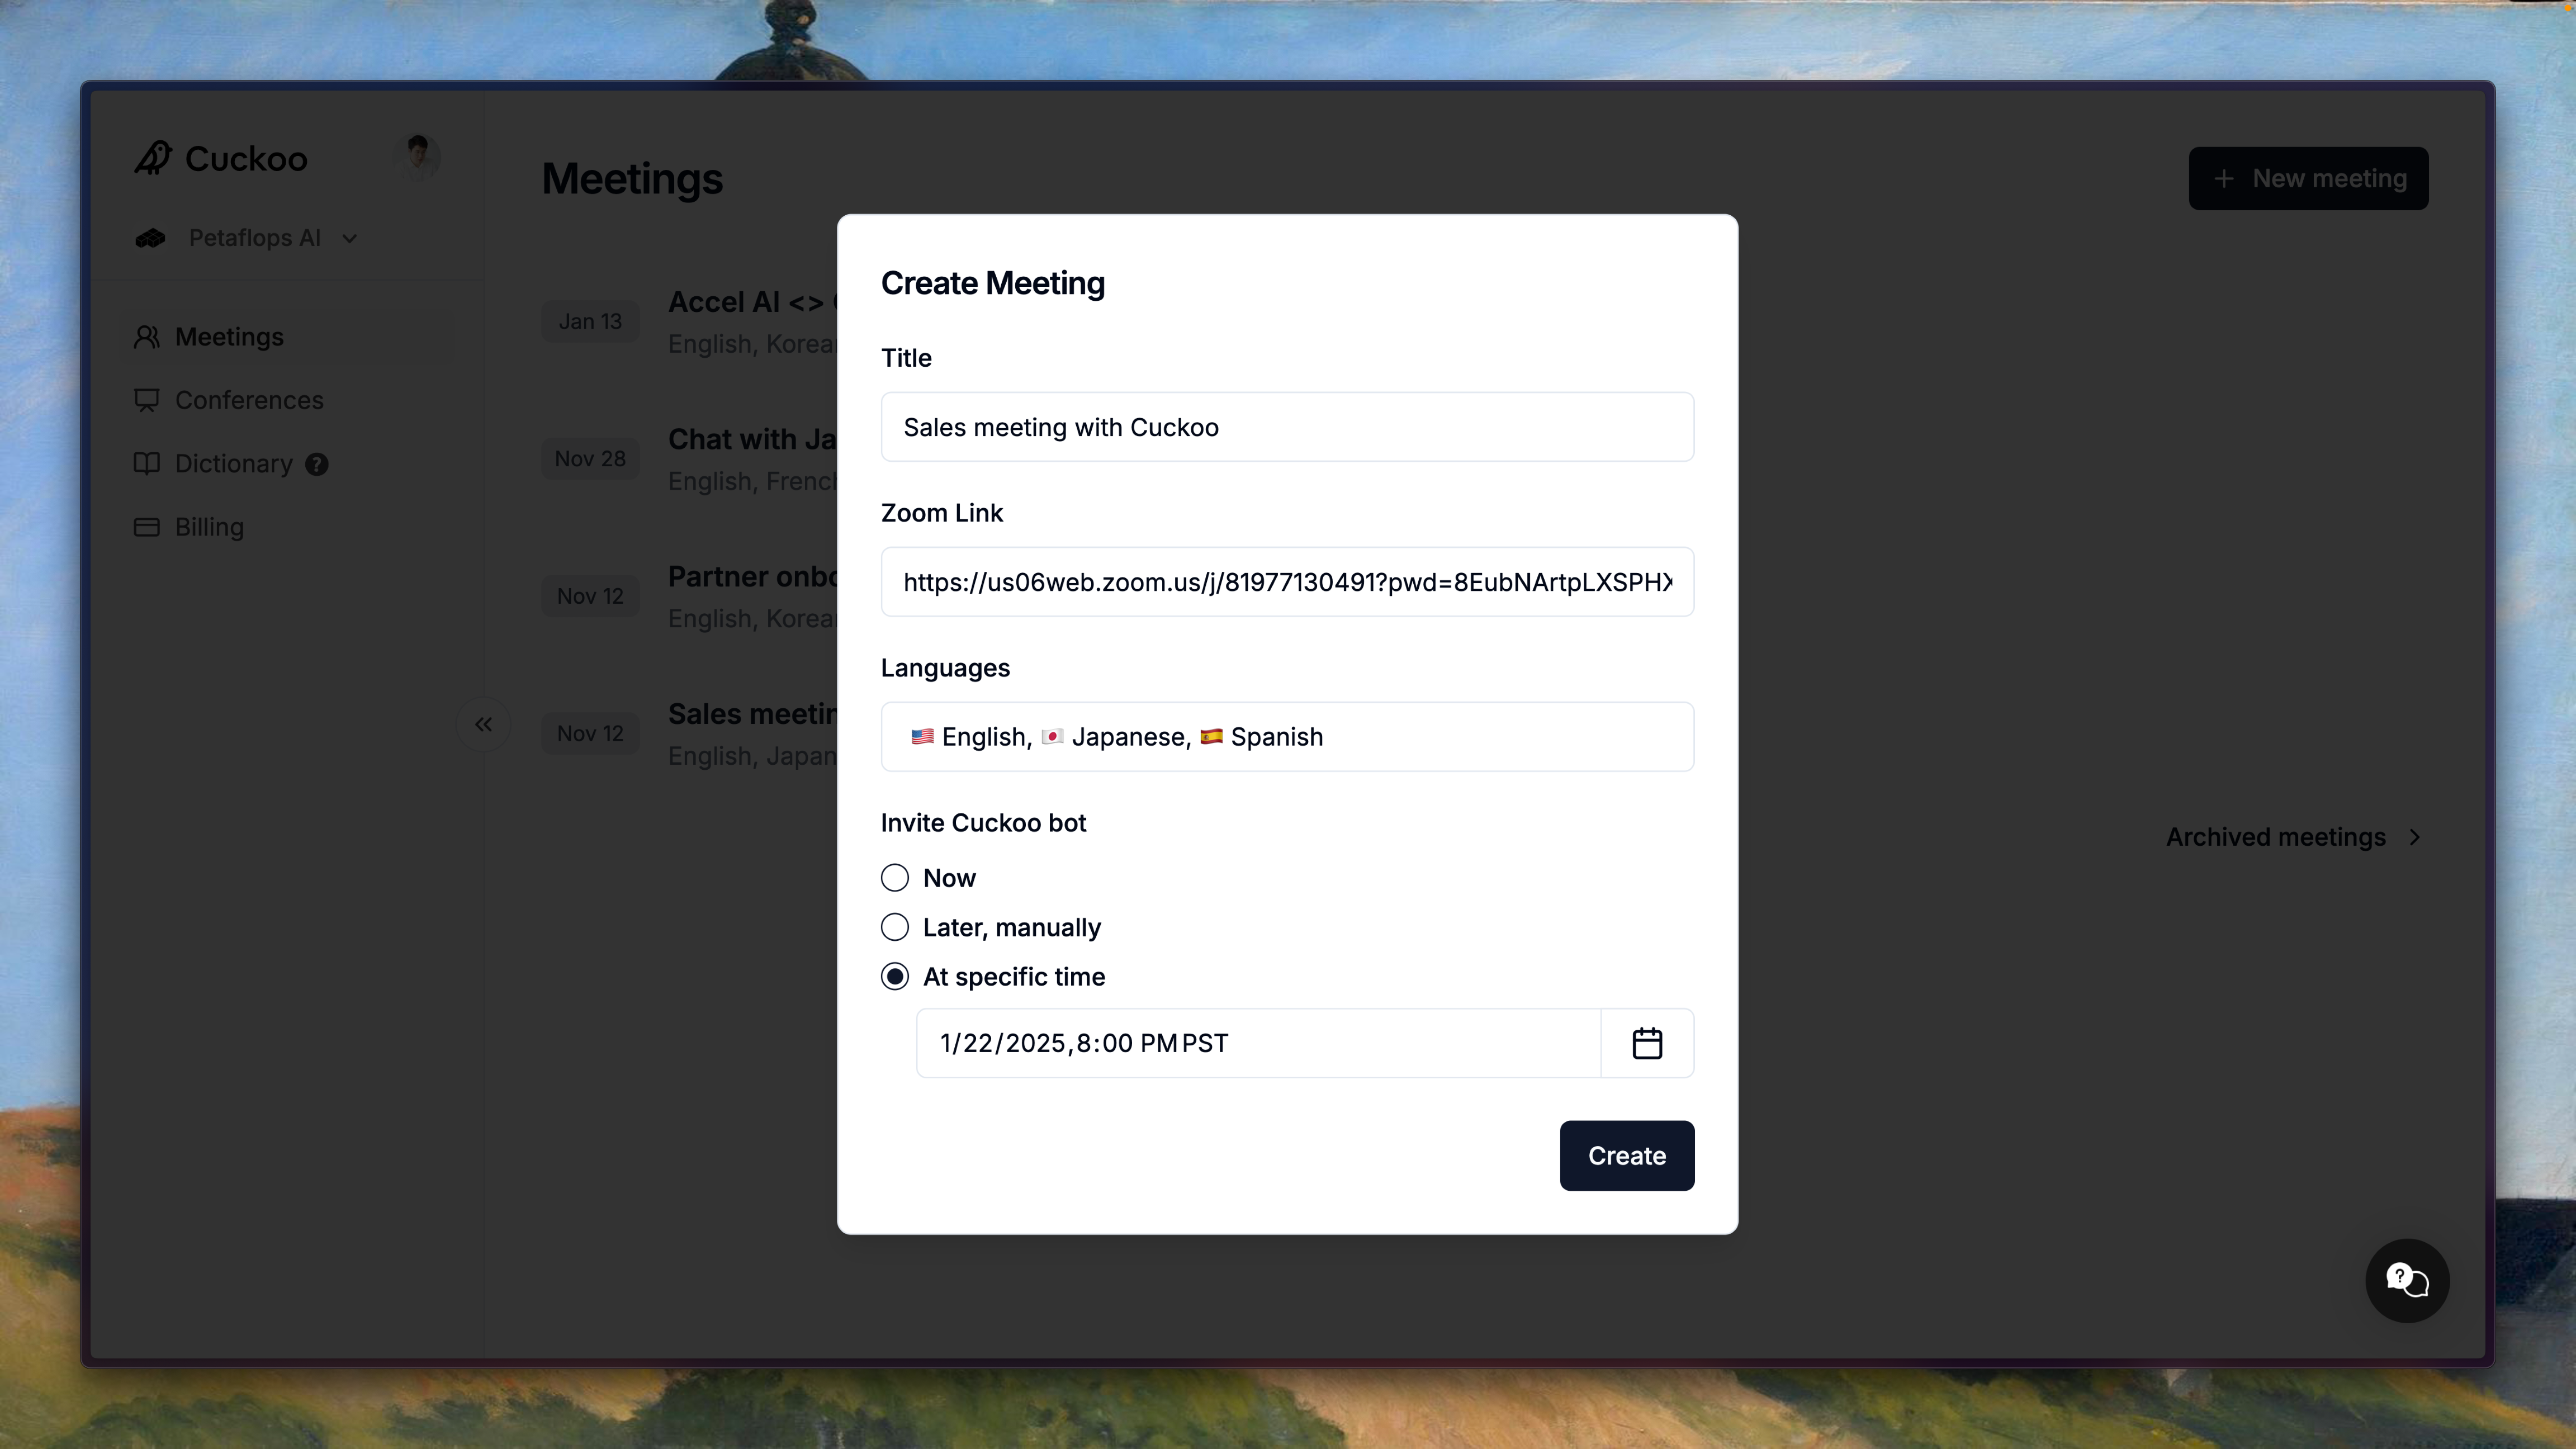This screenshot has width=2576, height=1449.
Task: Select the Later, manually radio option
Action: point(895,927)
